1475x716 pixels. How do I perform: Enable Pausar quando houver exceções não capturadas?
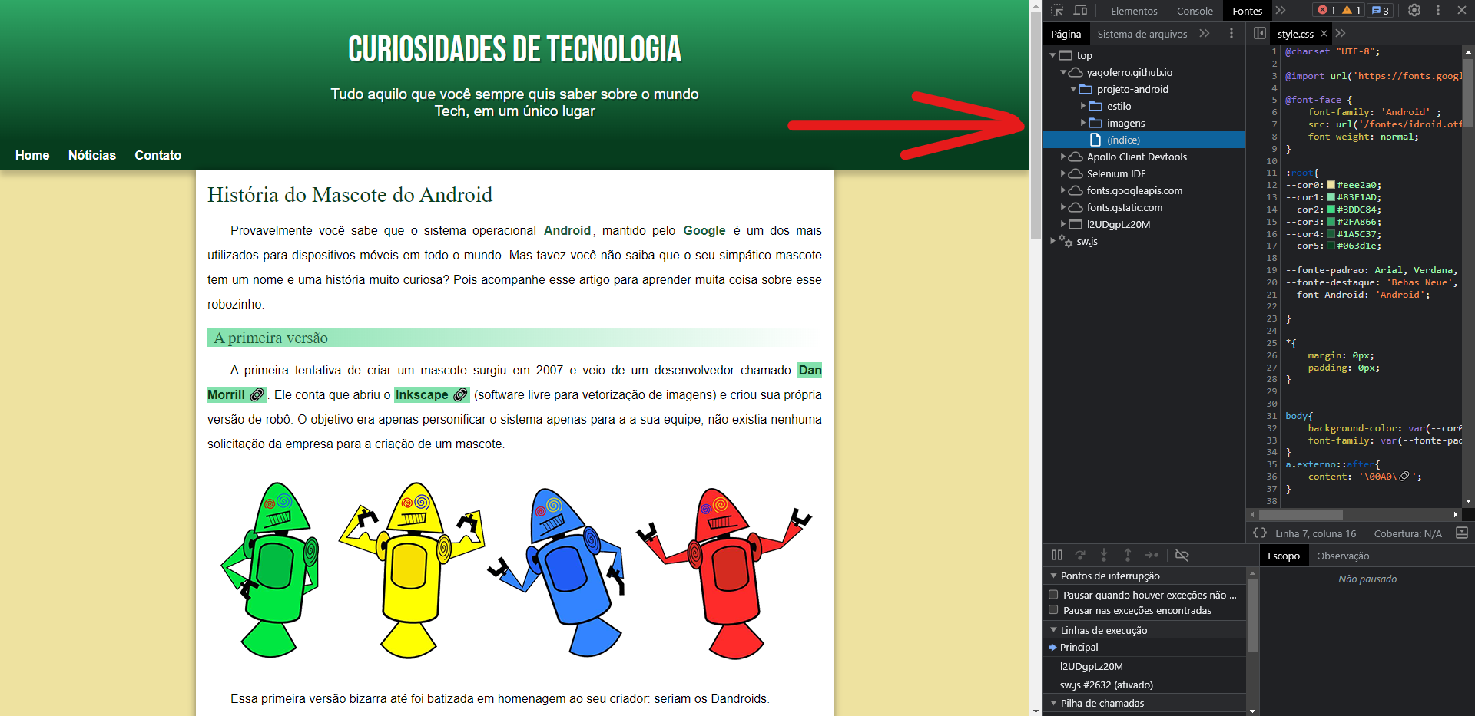[1053, 594]
